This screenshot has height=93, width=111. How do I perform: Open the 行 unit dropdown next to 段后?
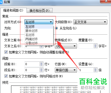point(47,70)
